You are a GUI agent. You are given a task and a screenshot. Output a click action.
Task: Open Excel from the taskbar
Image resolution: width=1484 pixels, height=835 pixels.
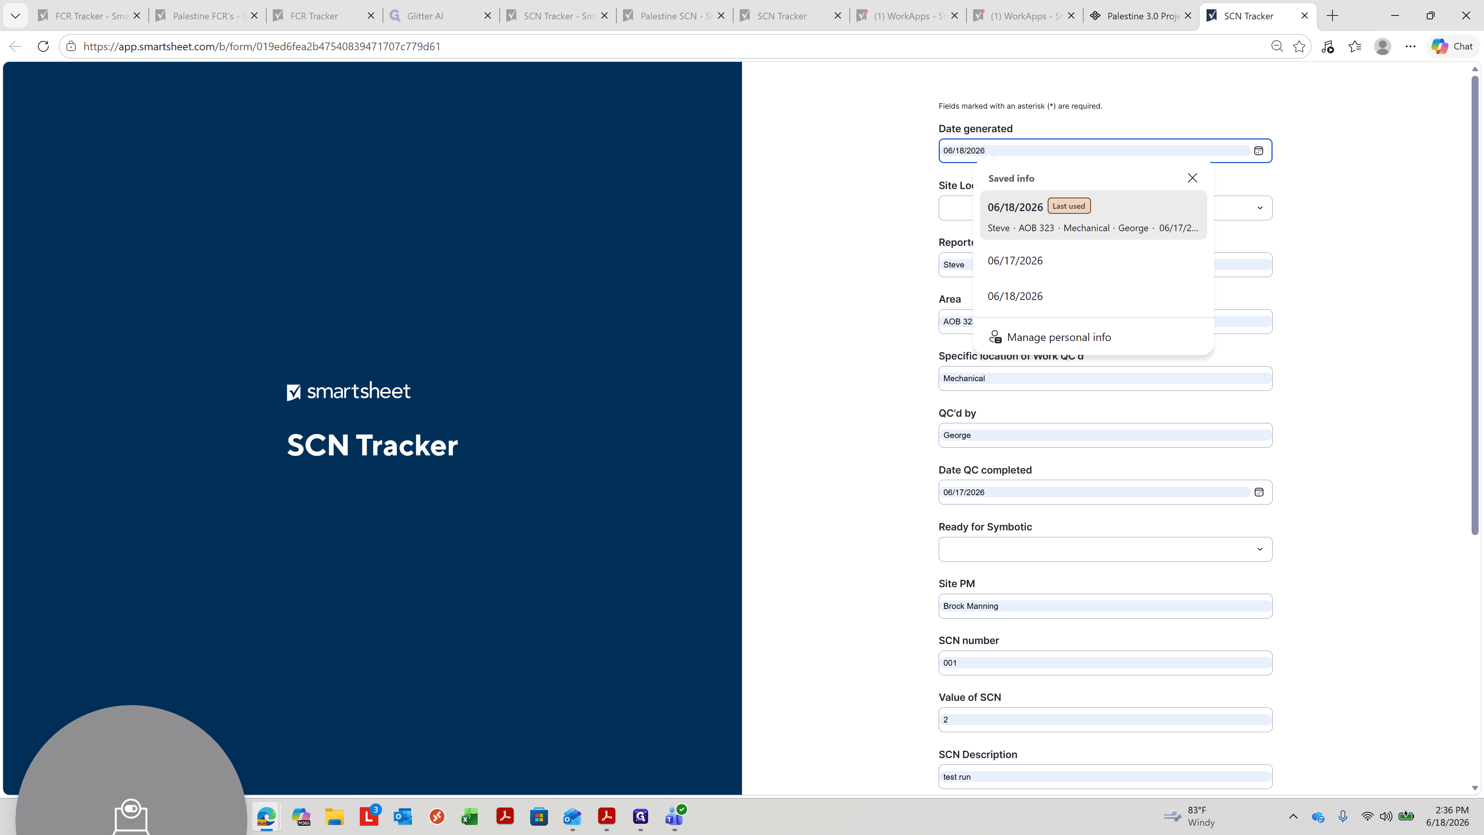point(470,816)
